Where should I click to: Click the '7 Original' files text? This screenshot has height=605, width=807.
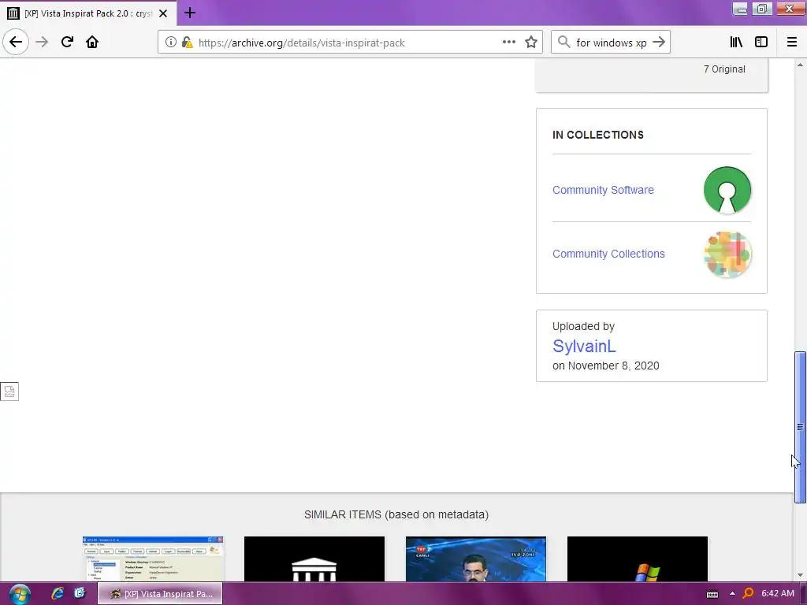pyautogui.click(x=724, y=69)
